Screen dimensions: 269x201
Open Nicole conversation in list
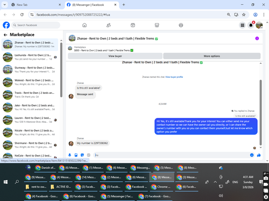coord(30,132)
